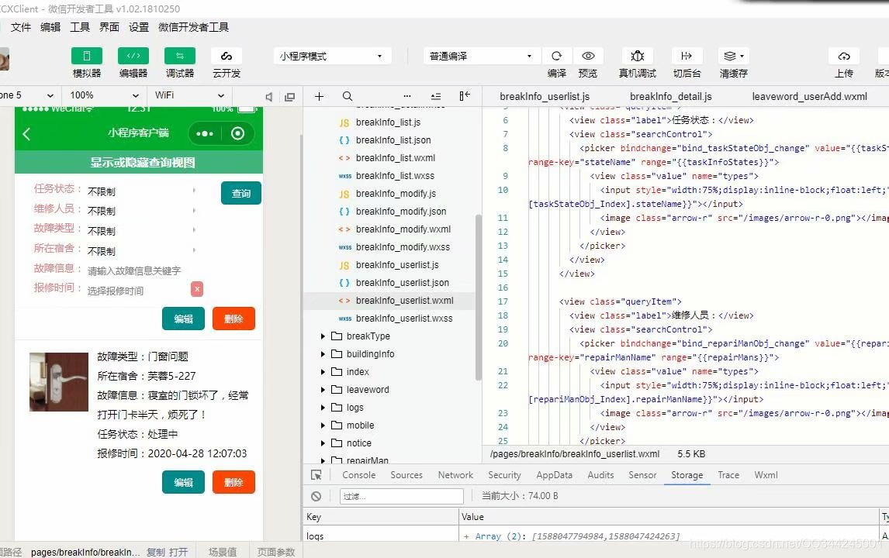The image size is (889, 558).
Task: Expand the buildingInfo folder
Action: click(x=323, y=354)
